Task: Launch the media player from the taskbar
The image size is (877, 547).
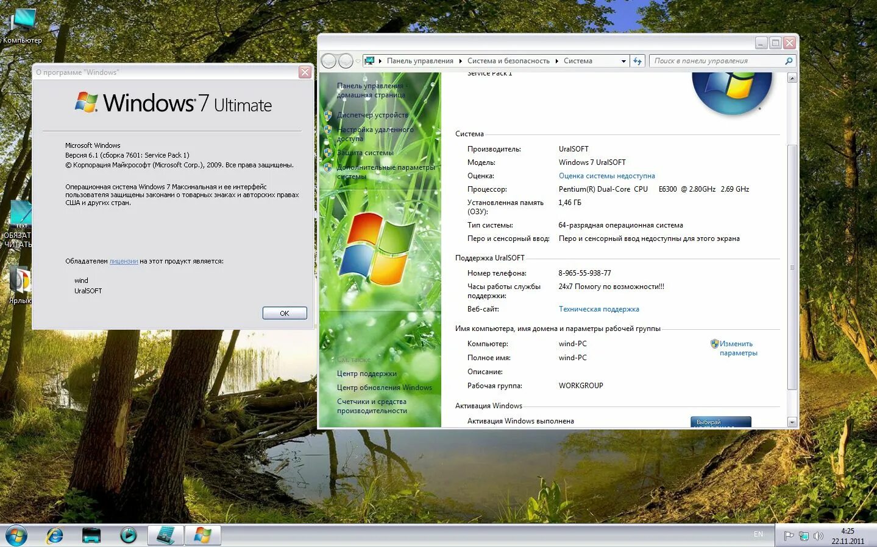Action: click(128, 535)
